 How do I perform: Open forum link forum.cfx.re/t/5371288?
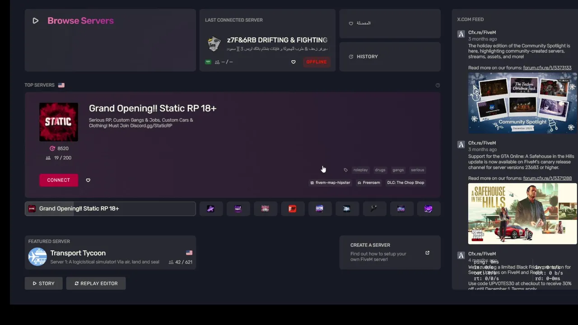547,178
